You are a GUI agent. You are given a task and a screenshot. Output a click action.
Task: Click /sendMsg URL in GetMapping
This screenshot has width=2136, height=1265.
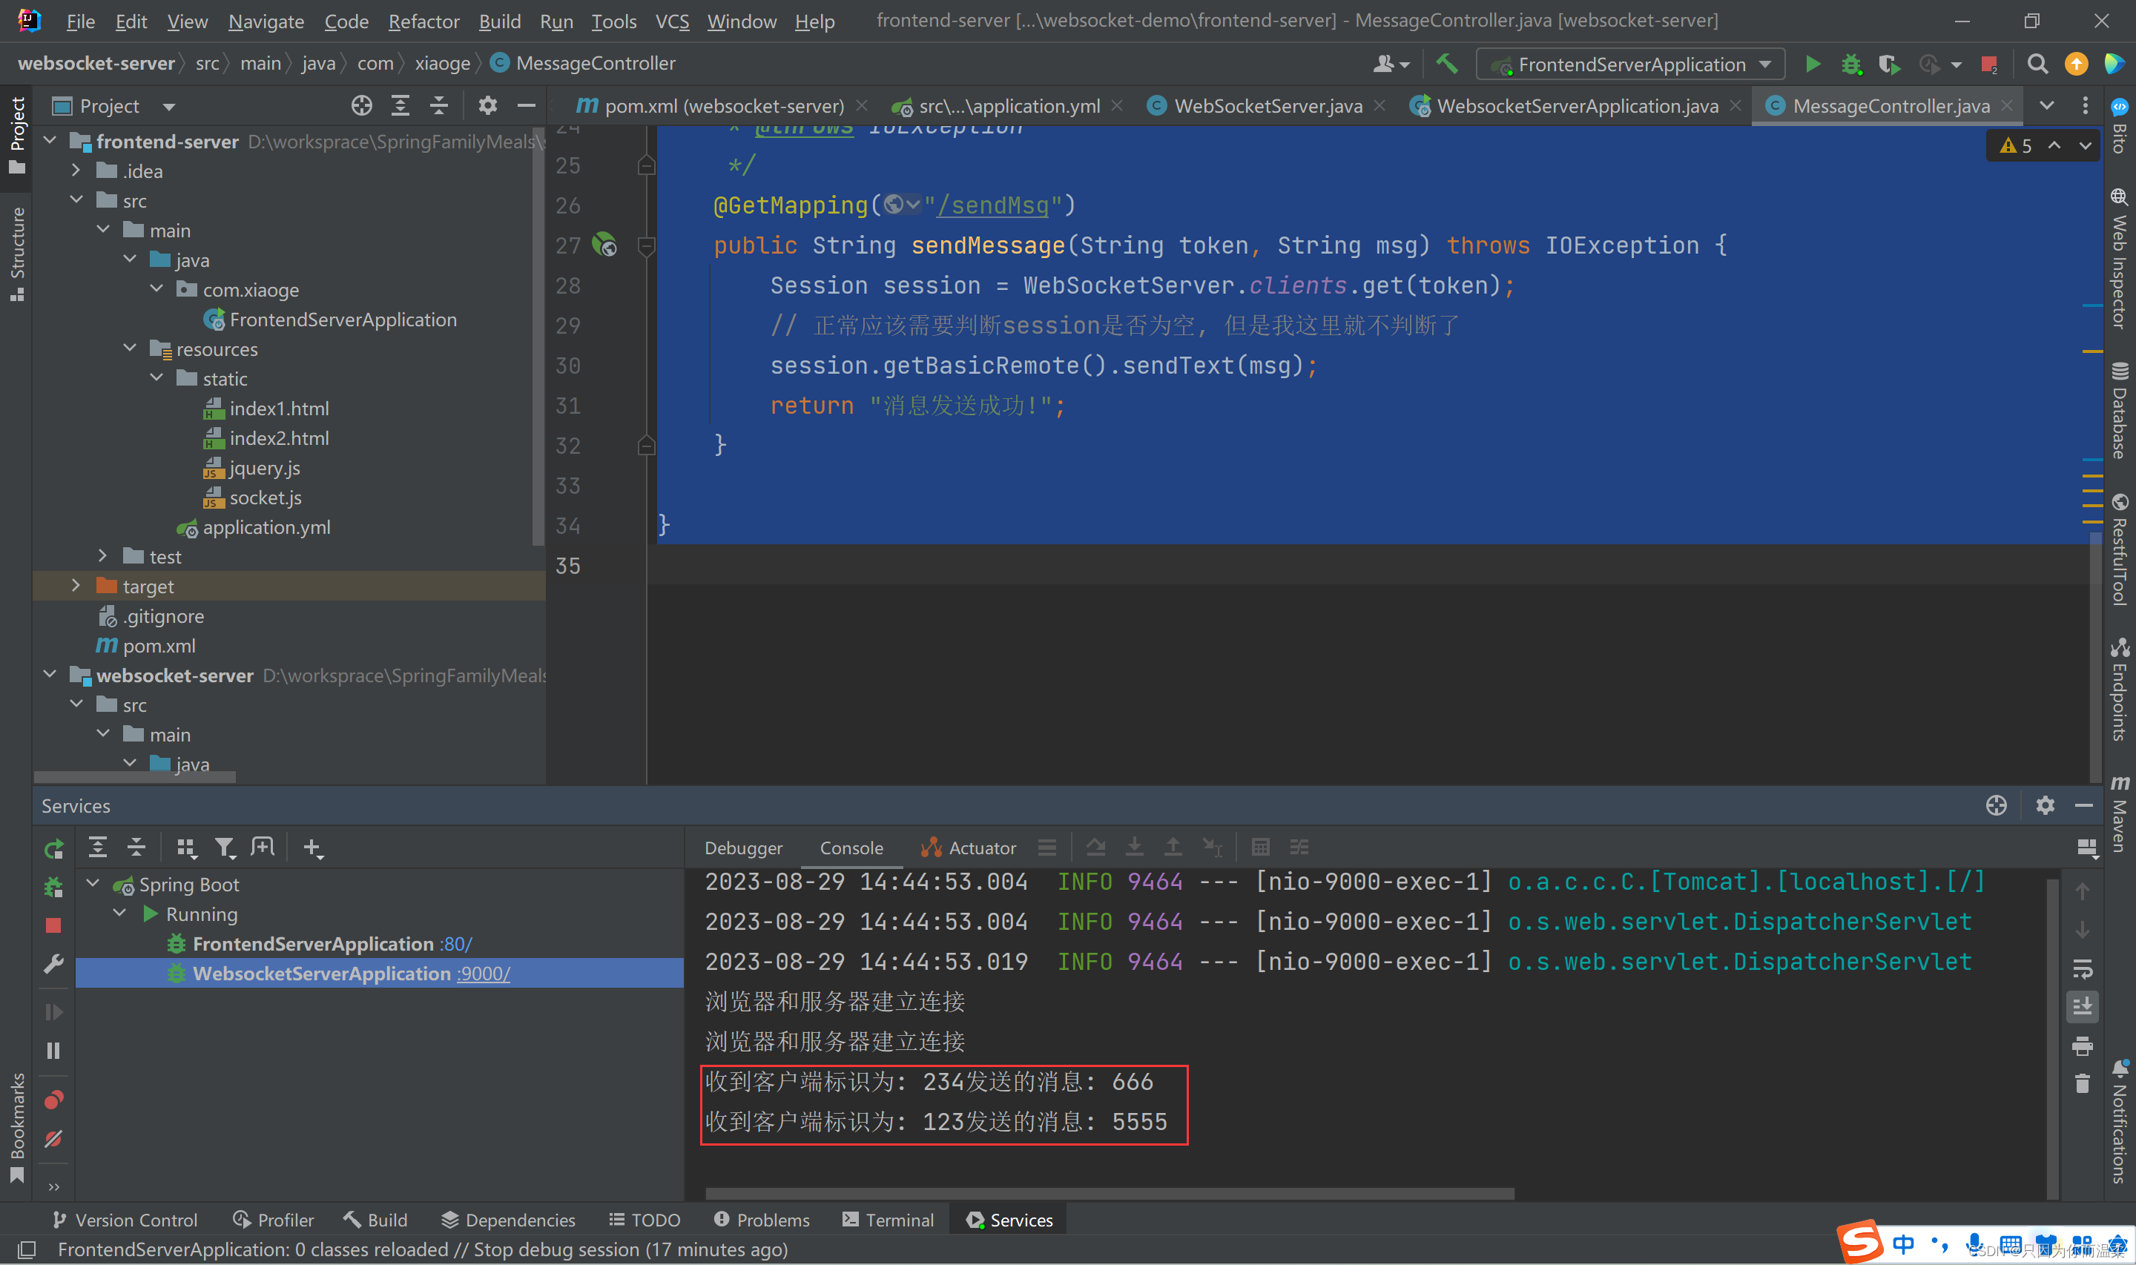tap(992, 205)
